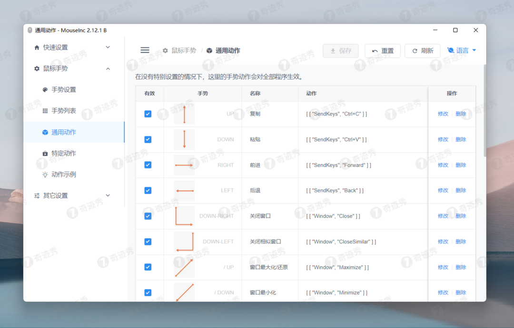Viewport: 514px width, 328px height.
Task: Open the hamburger menu at the top
Action: point(145,50)
